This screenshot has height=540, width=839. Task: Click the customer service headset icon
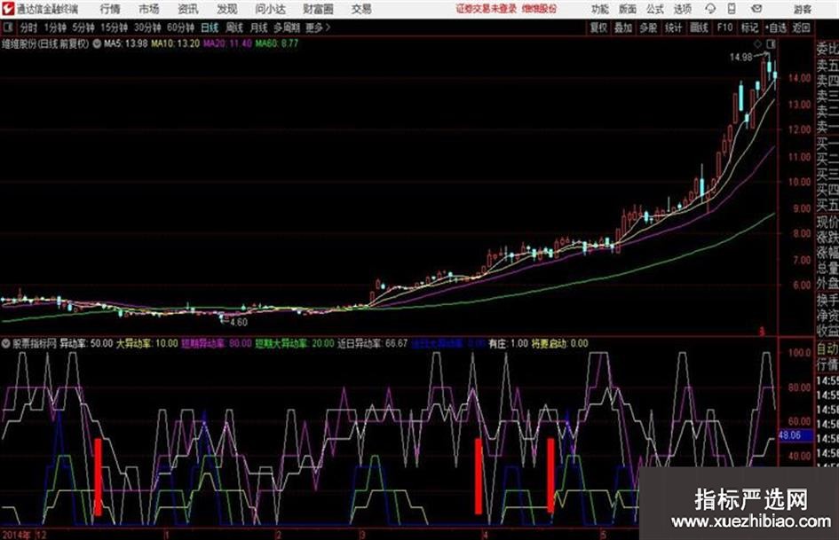[710, 9]
